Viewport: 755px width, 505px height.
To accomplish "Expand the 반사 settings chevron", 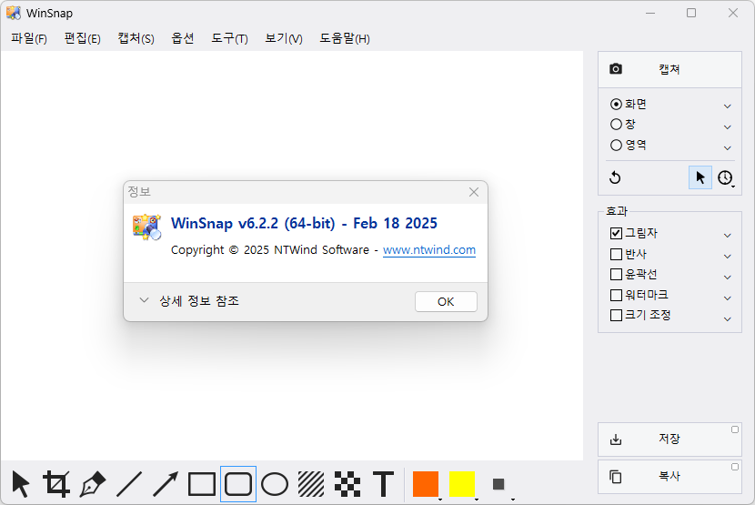I will tap(728, 257).
